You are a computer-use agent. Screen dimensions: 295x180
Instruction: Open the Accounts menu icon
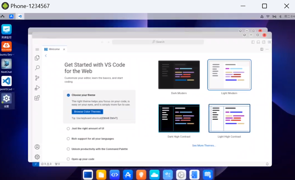click(37, 147)
